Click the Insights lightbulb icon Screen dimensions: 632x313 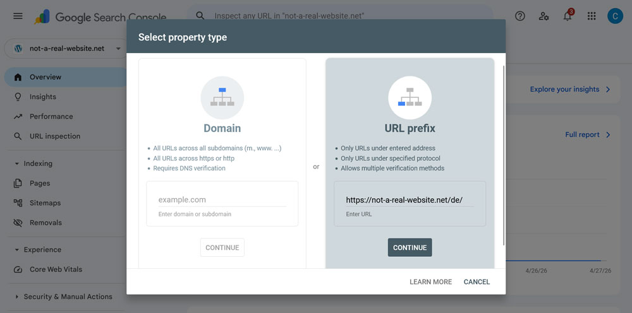pyautogui.click(x=18, y=97)
